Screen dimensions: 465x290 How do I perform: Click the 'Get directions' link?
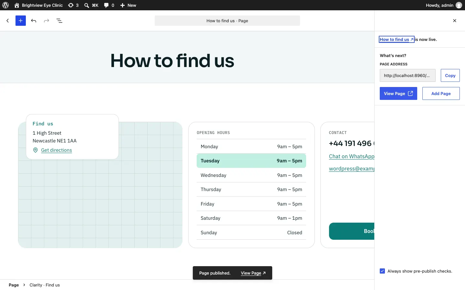tap(57, 150)
